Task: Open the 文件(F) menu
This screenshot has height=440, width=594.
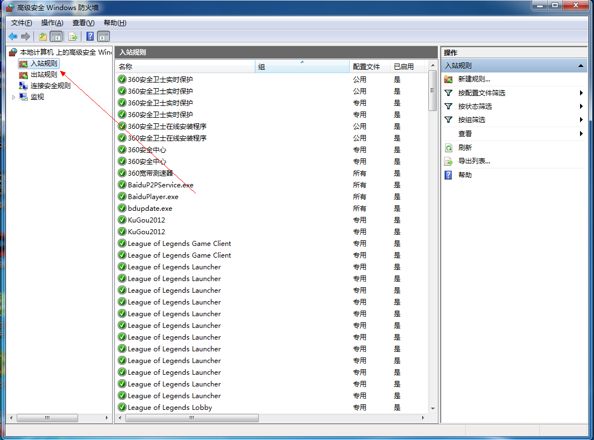Action: (21, 23)
